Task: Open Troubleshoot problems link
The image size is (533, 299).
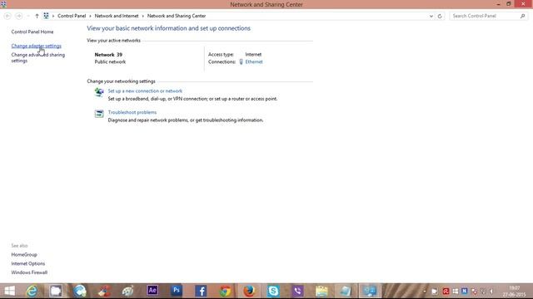Action: tap(132, 112)
